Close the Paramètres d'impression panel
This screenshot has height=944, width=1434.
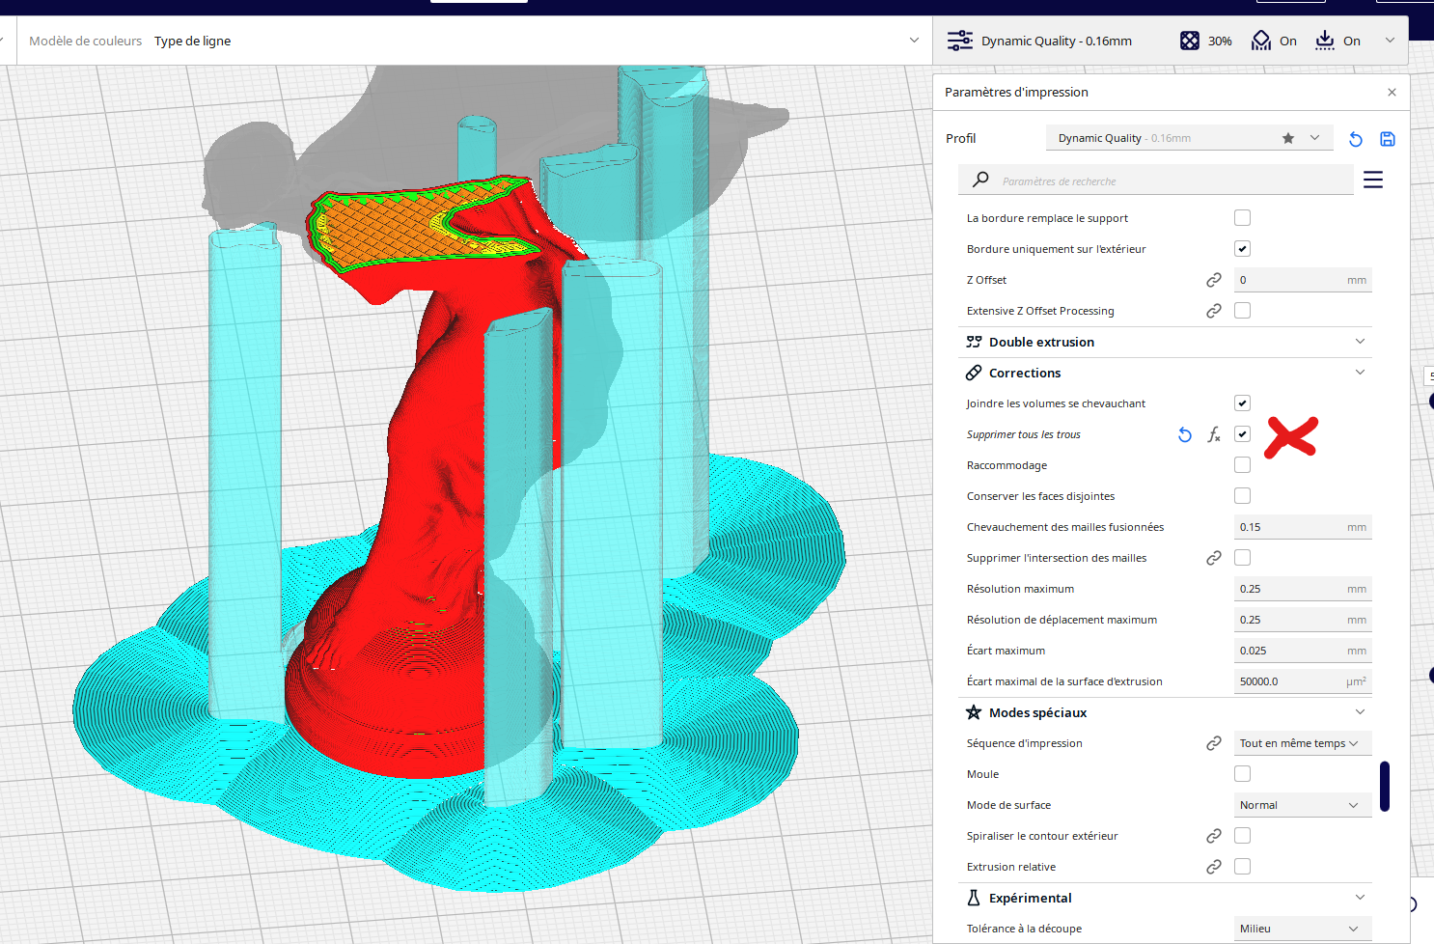click(x=1392, y=93)
